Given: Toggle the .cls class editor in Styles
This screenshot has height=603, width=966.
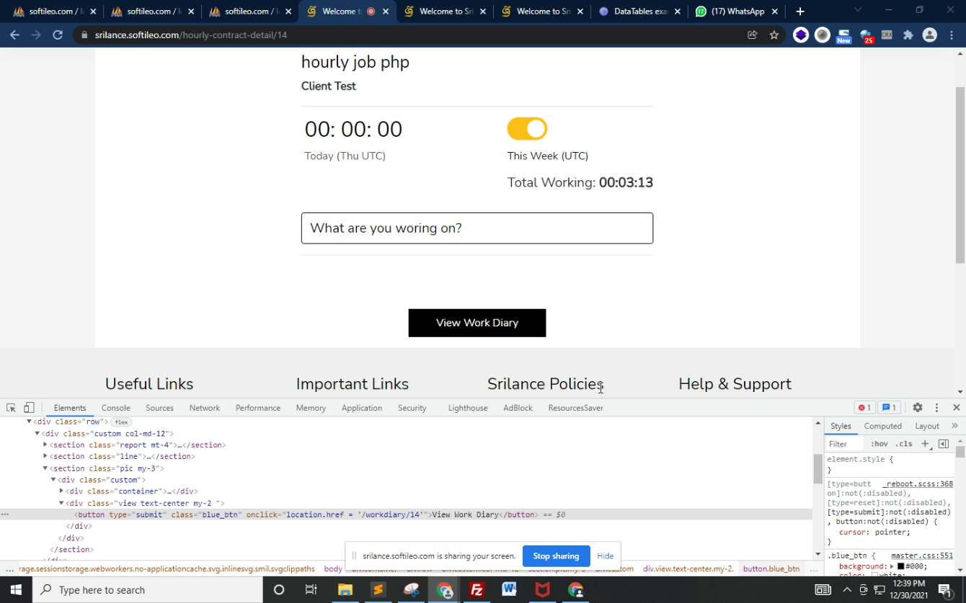Looking at the screenshot, I should [903, 444].
